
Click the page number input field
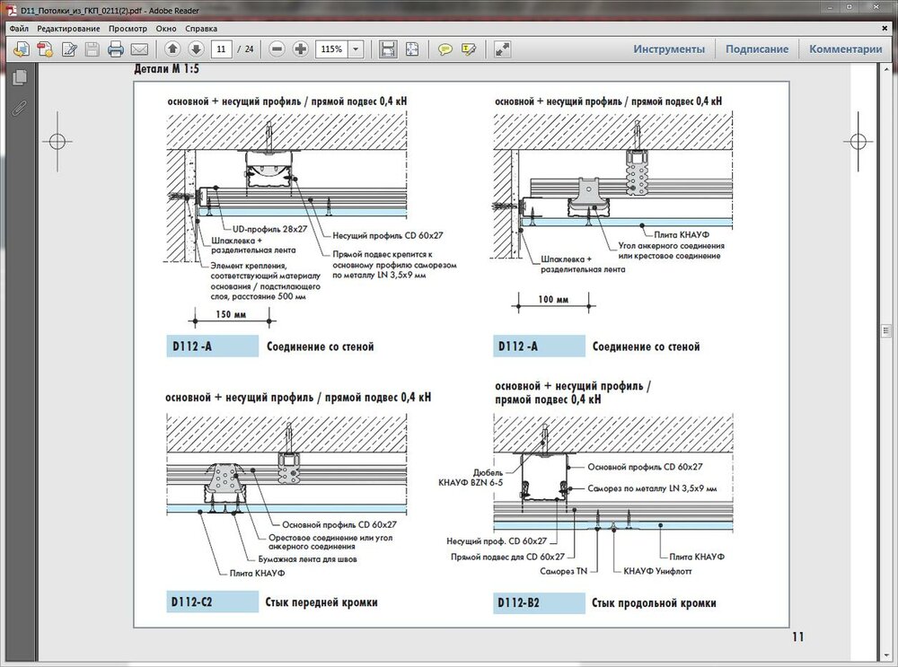point(222,49)
